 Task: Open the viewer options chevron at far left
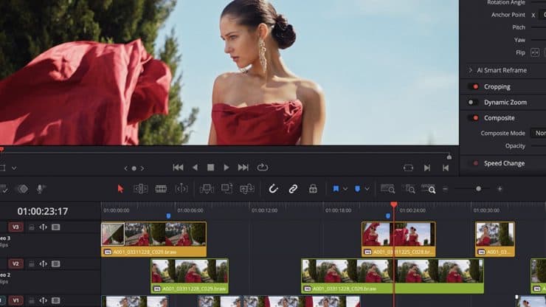pos(14,168)
